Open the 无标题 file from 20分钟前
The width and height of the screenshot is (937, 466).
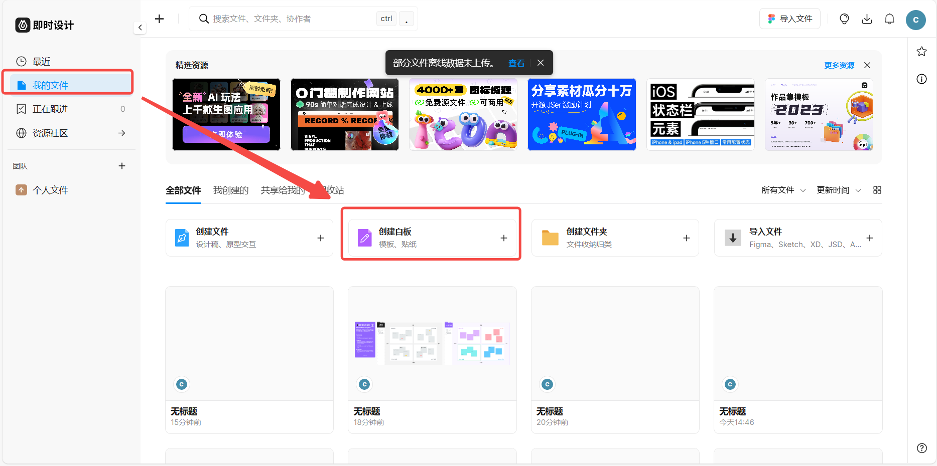pos(615,360)
